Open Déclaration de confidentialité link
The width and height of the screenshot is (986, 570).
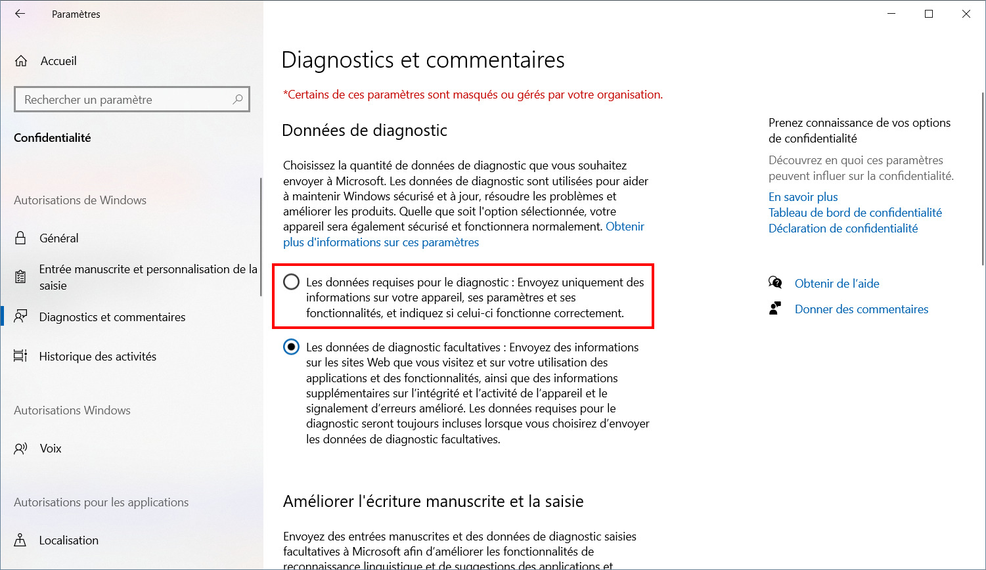pyautogui.click(x=843, y=229)
